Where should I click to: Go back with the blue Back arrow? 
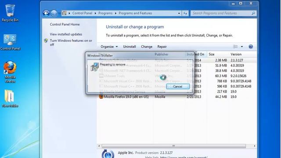46,13
